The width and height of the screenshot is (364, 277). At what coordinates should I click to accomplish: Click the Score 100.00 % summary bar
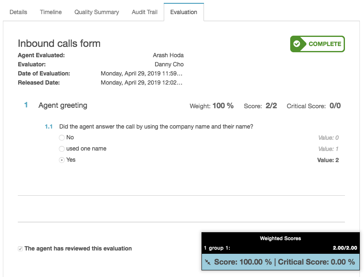coord(280,262)
